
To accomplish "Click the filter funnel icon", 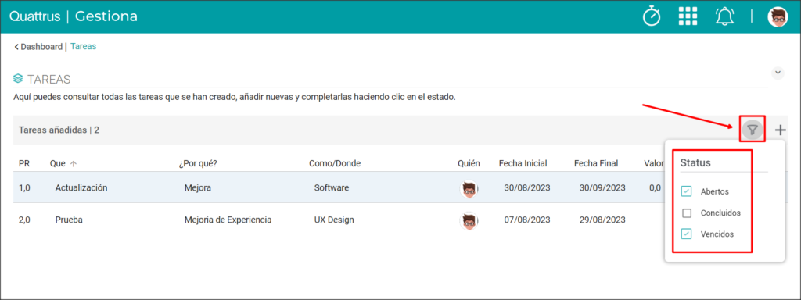I will (x=752, y=130).
